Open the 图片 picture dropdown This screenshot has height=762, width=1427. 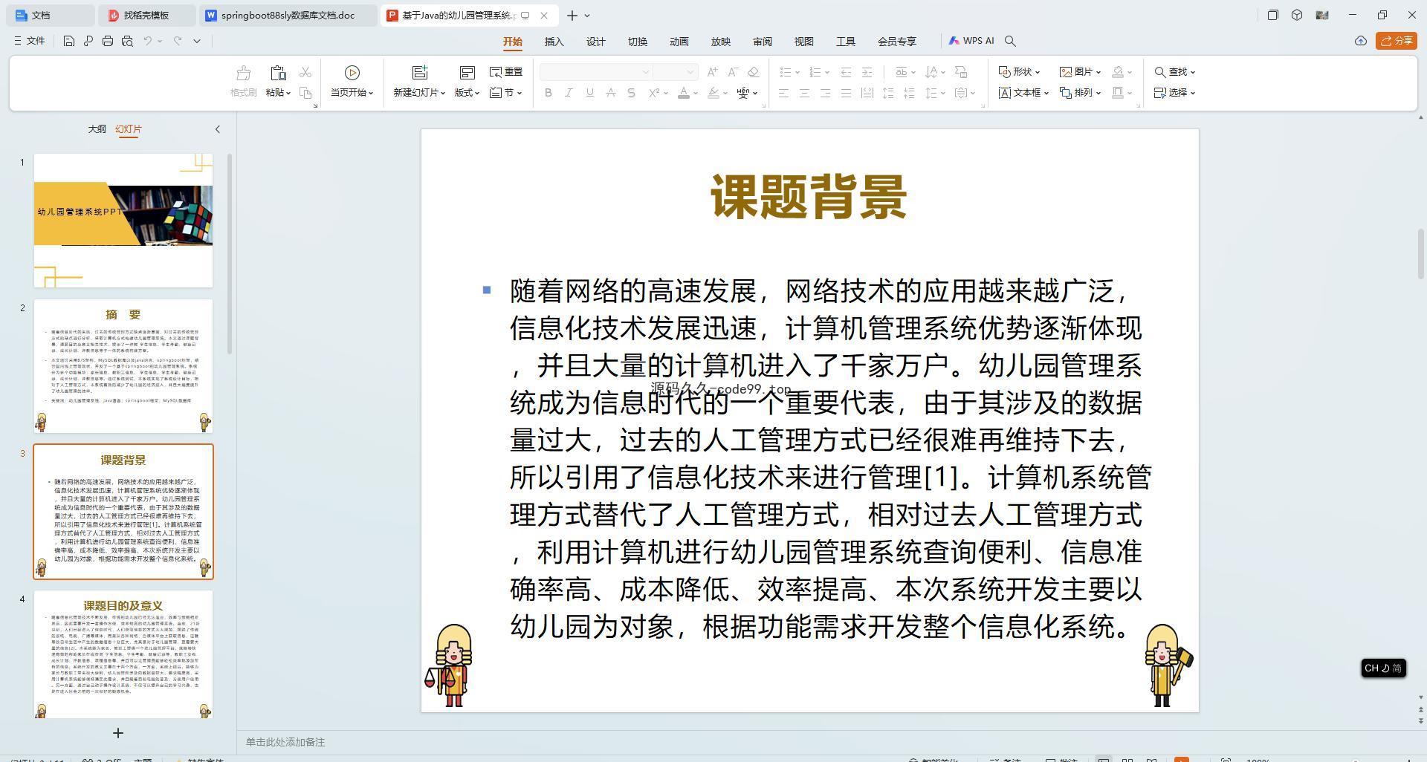(1080, 72)
